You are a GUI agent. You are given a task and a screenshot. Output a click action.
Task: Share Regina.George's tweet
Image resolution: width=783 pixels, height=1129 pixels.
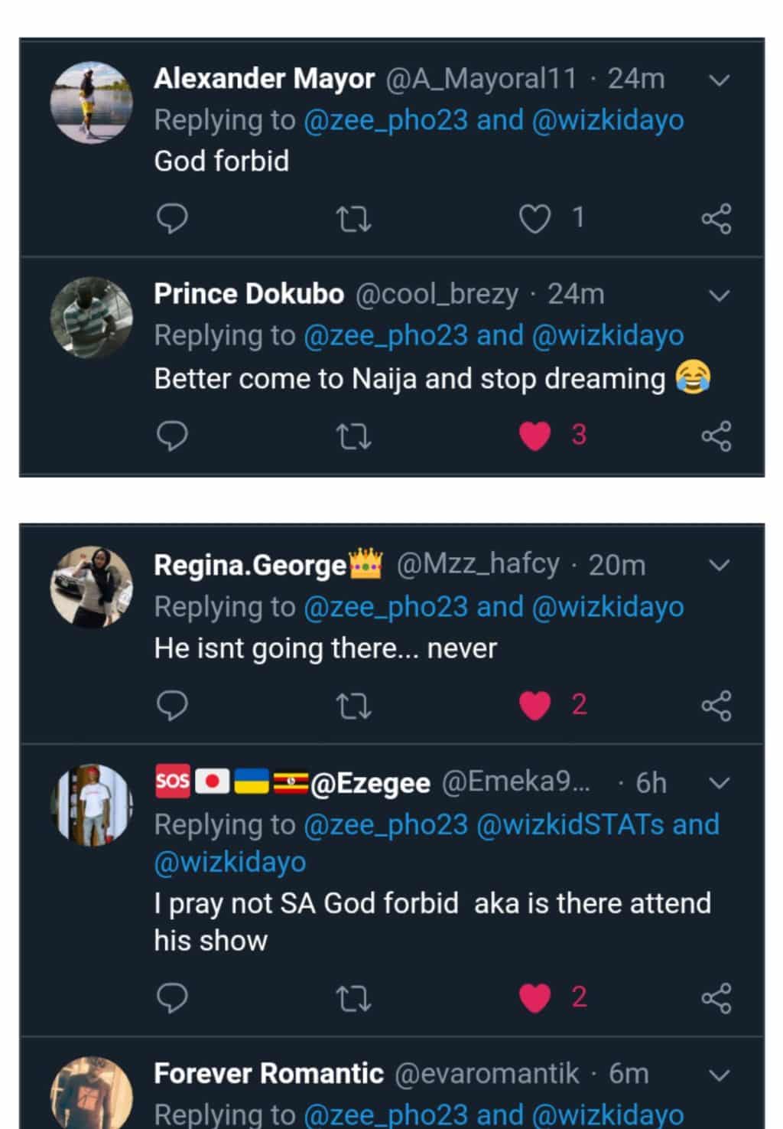[x=716, y=706]
